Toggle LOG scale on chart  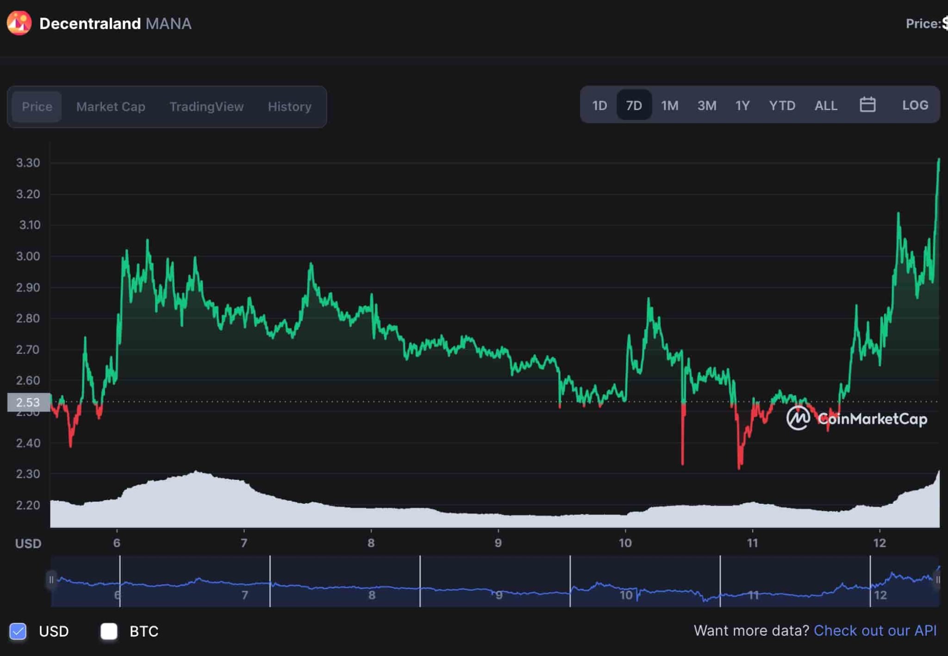(915, 105)
